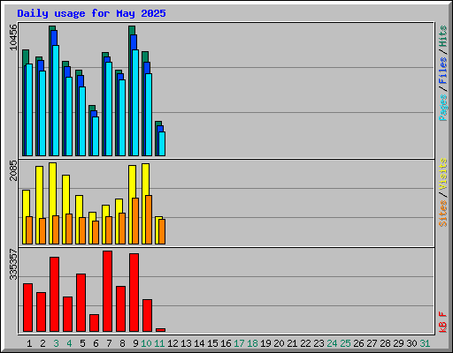Select day 13 on the x-axis
This screenshot has width=453, height=353.
[x=186, y=343]
